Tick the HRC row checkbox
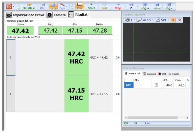Image resolution: width=196 pixels, height=138 pixels. coord(156,85)
